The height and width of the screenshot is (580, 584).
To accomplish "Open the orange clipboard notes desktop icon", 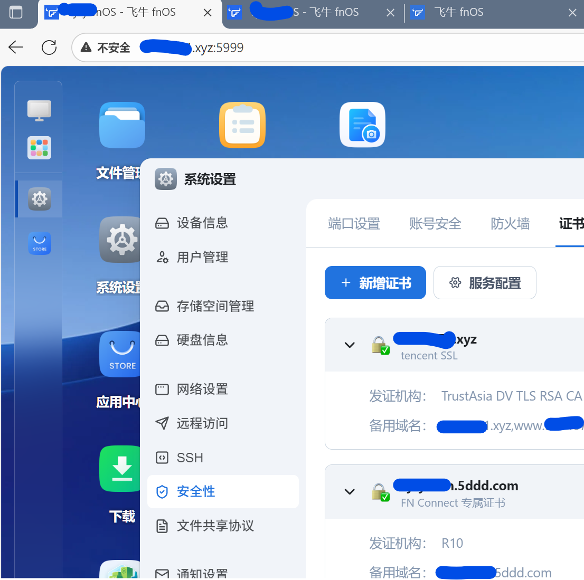I will (242, 125).
